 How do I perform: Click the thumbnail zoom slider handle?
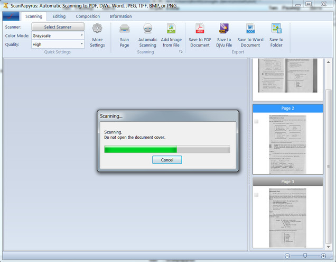[305, 256]
